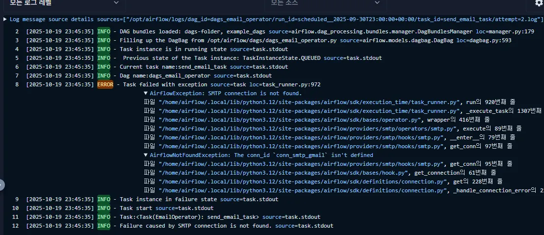Click loc=manager.py:179 on line 2

click(x=505, y=31)
